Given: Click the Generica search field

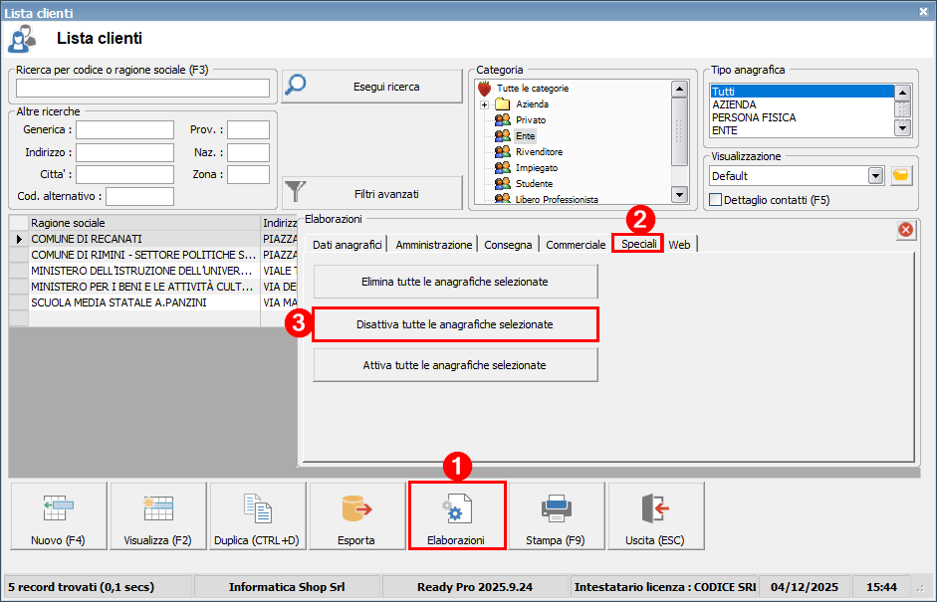Looking at the screenshot, I should [124, 129].
